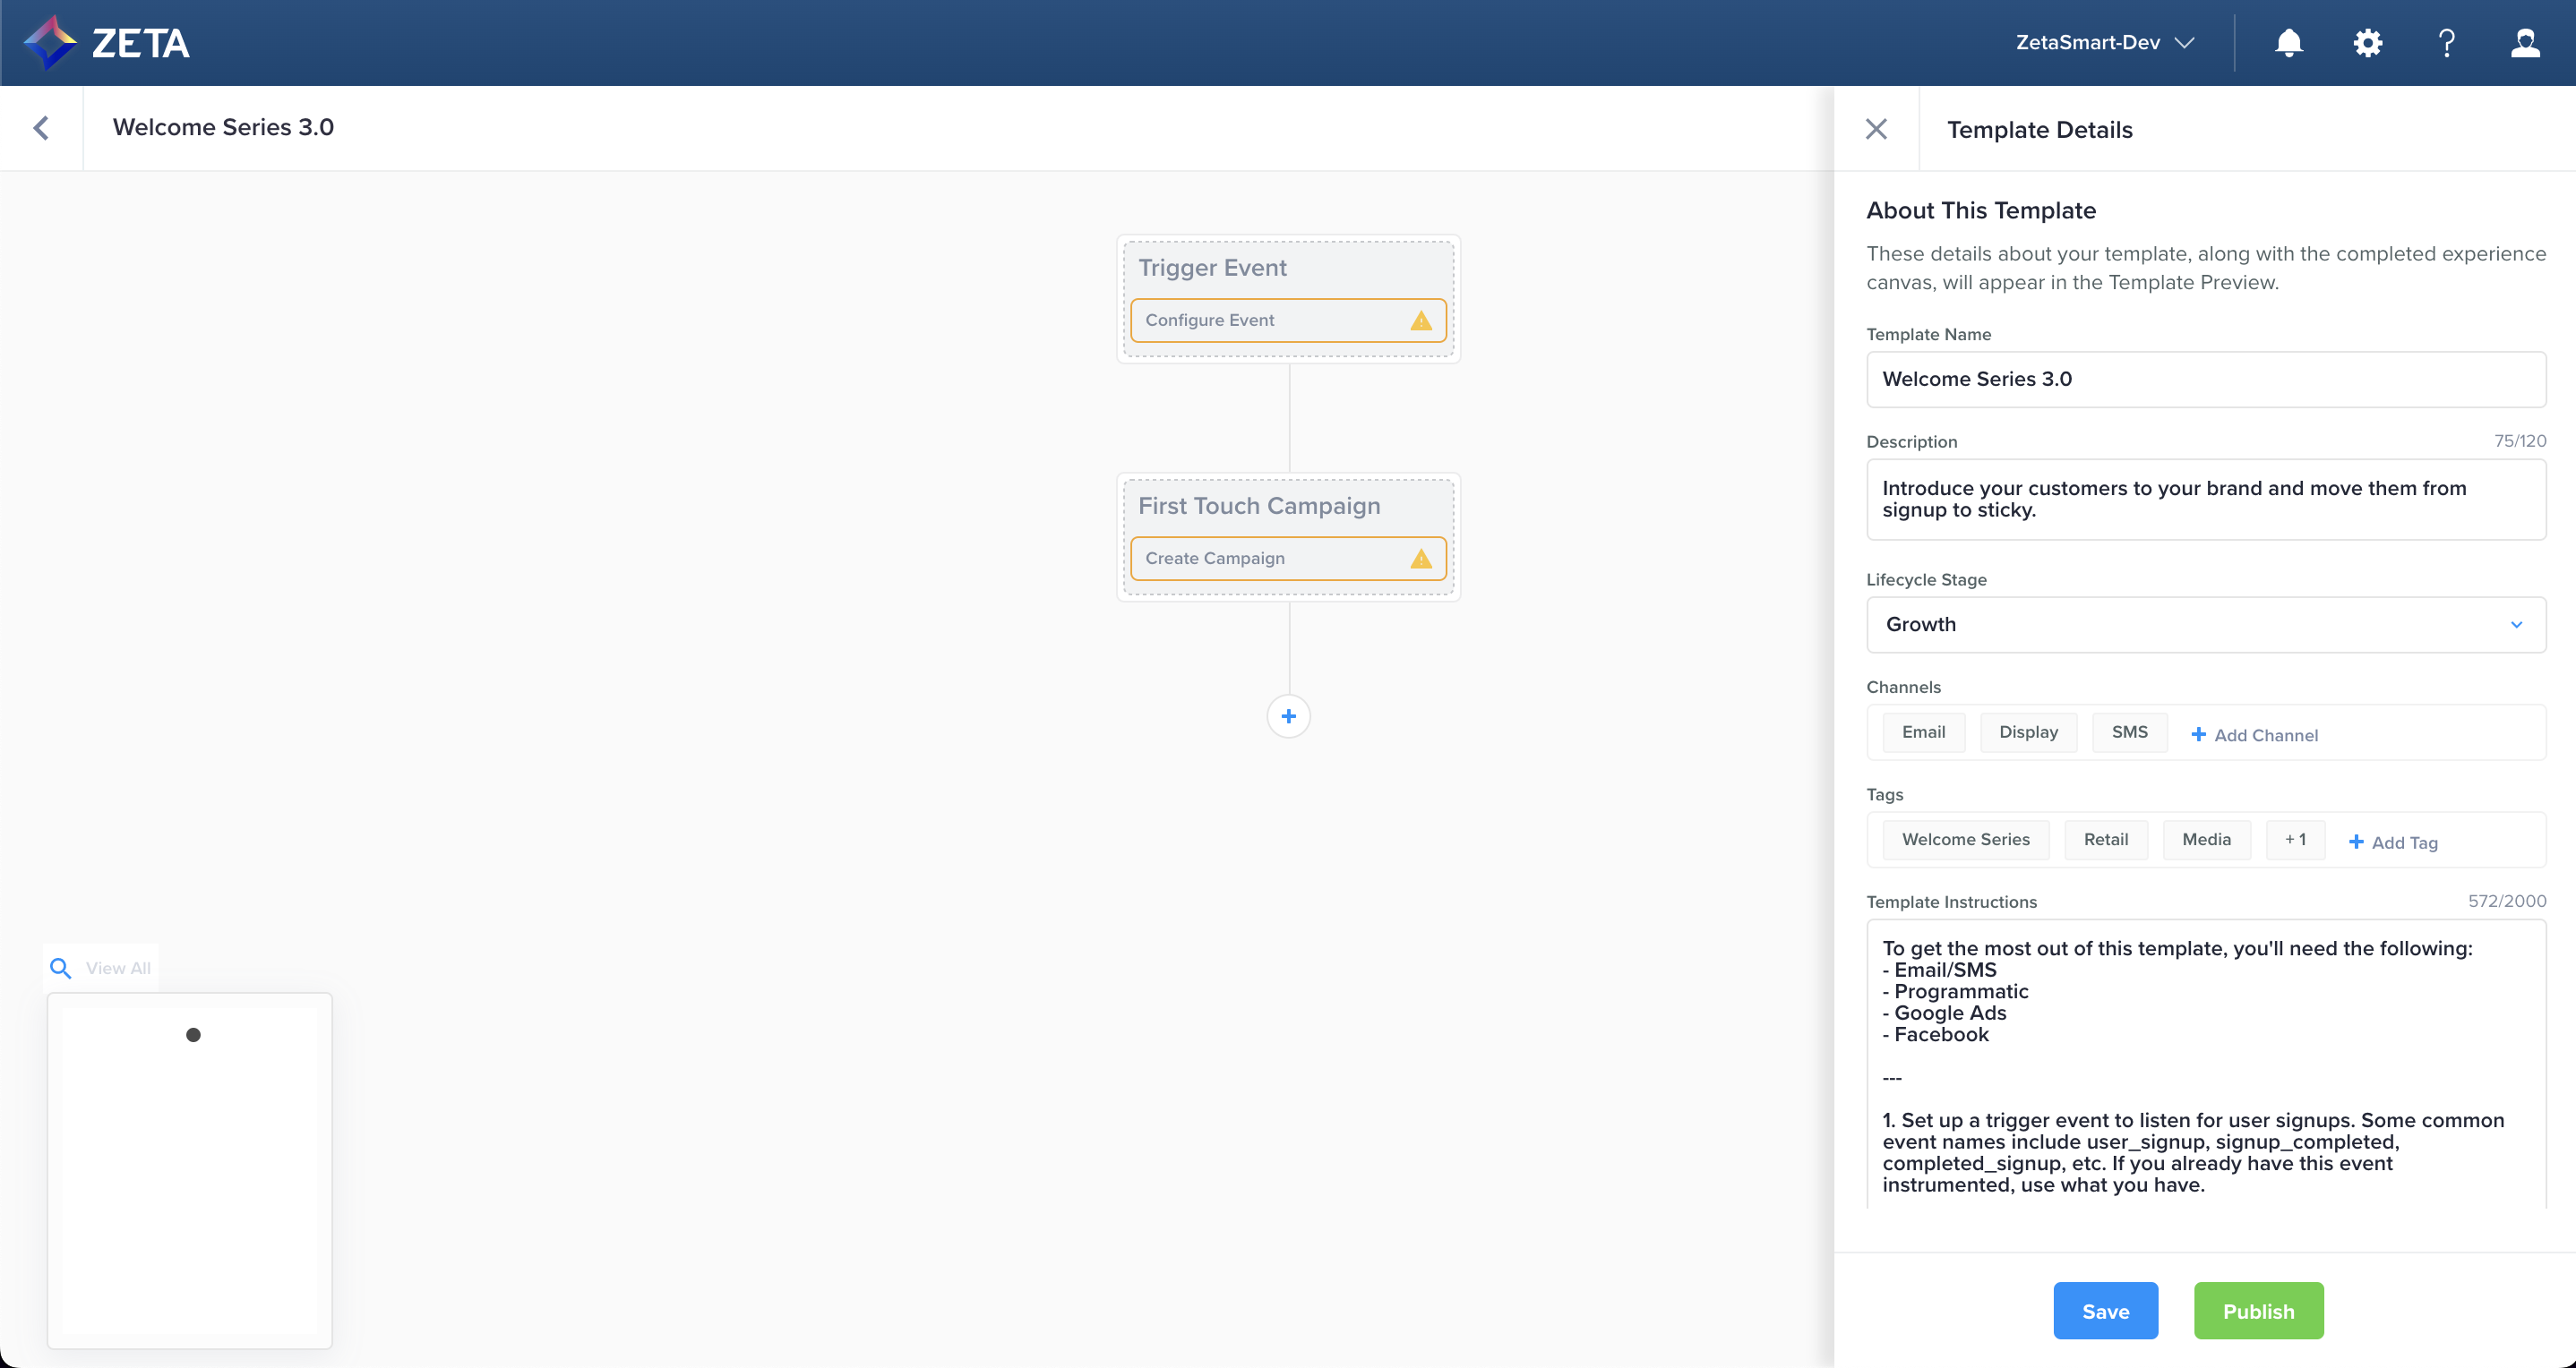Expand the +1 hidden tags chip

click(x=2294, y=840)
